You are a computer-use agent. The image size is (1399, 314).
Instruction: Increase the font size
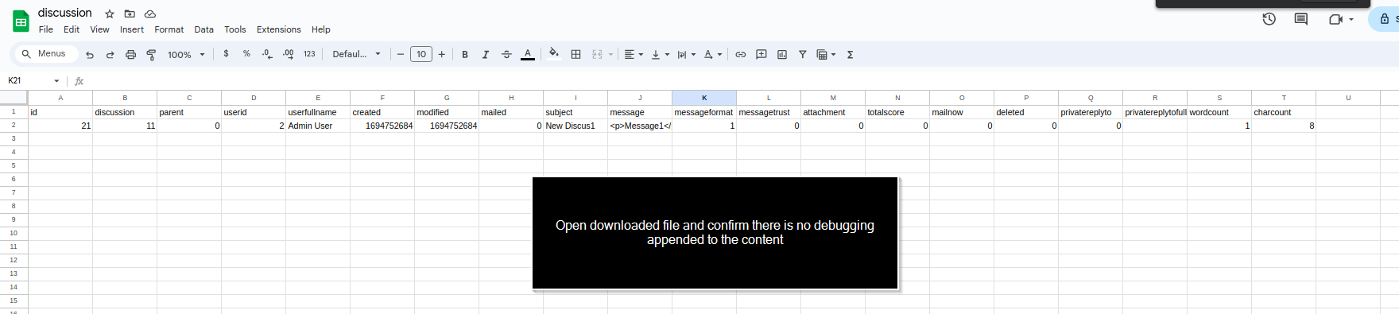tap(442, 54)
